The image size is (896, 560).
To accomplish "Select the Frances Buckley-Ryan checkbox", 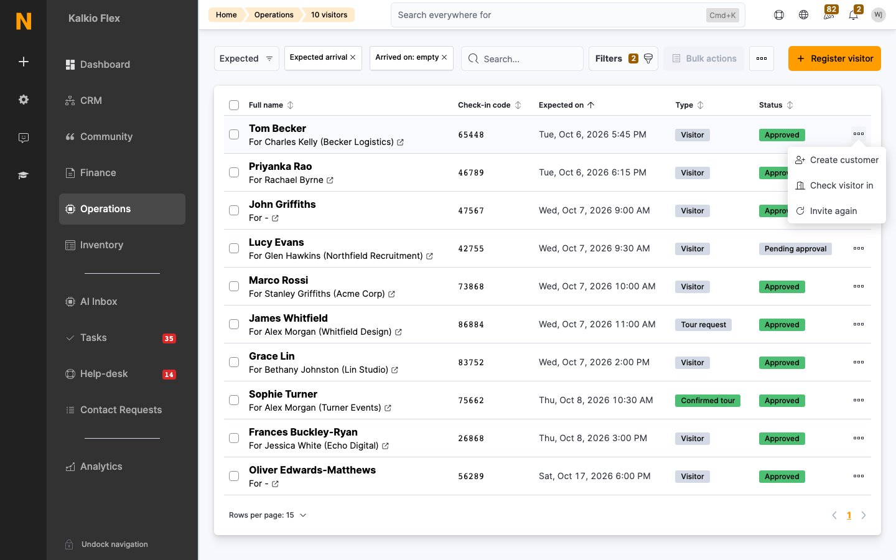I will pyautogui.click(x=234, y=438).
